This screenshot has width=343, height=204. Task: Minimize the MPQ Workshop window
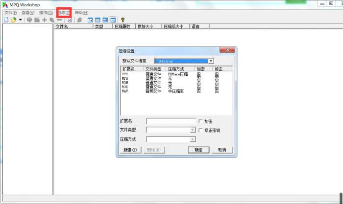point(322,3)
